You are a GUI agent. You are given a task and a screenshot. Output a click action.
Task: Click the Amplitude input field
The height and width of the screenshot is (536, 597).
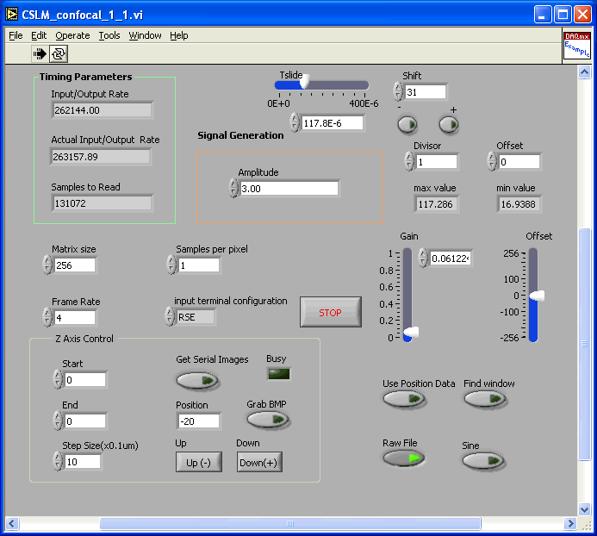(289, 189)
